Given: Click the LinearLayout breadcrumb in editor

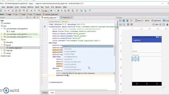Looking at the screenshot, I should (54, 21).
